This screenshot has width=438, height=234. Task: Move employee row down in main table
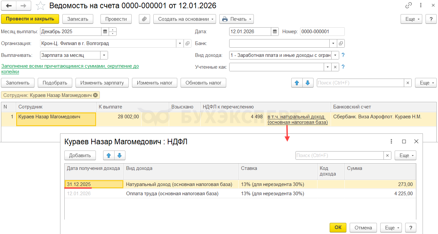coord(308,83)
